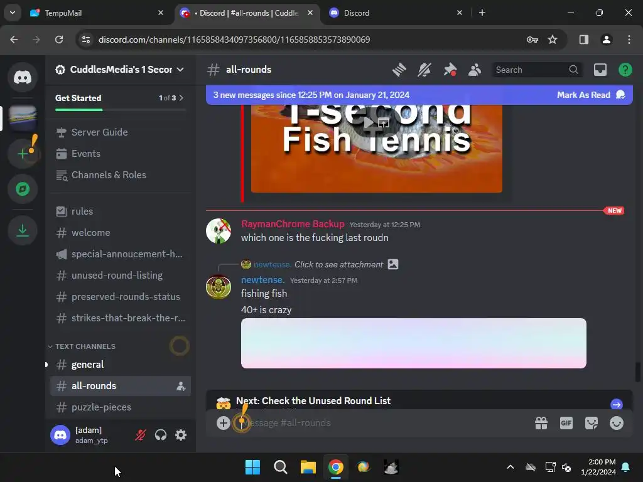Screen dimensions: 643x482
Task: Open Threads icon in channel header
Action: [x=399, y=70]
